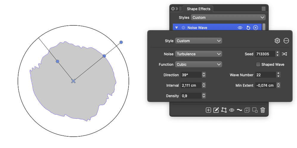Open the Noise Turbulence dropdown
This screenshot has height=148, width=297.
point(199,54)
